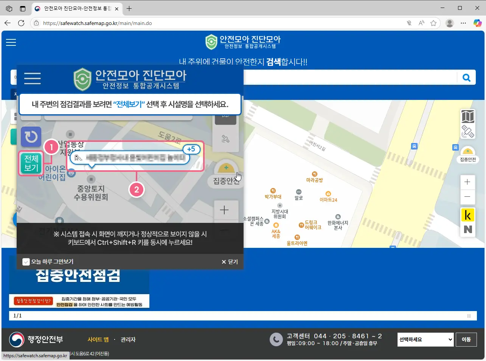This screenshot has height=361, width=486.
Task: Click the 한화에너지 본사 map marker
Action: (338, 223)
